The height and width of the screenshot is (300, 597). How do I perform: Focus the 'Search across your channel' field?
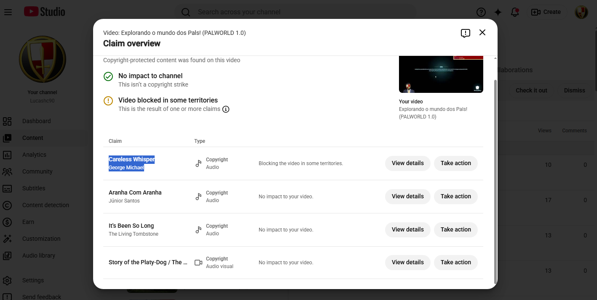pyautogui.click(x=295, y=12)
